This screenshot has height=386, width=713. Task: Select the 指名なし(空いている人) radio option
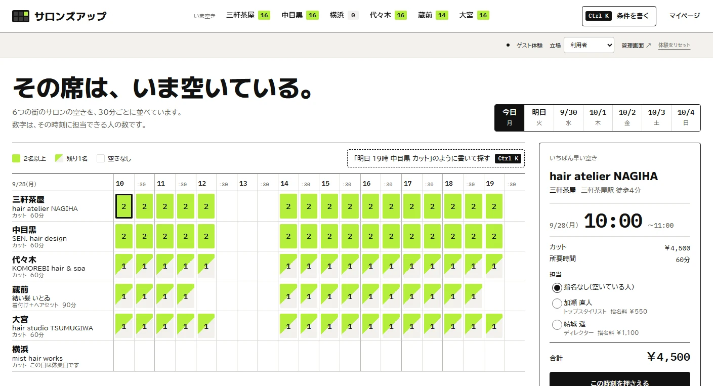click(x=557, y=287)
